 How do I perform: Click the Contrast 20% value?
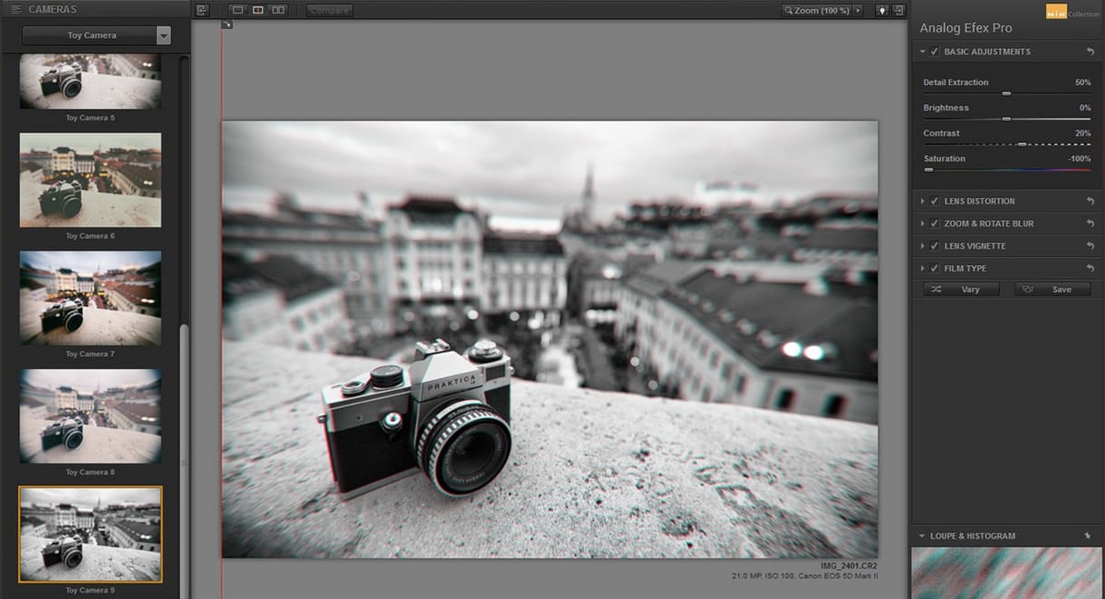pos(1082,133)
